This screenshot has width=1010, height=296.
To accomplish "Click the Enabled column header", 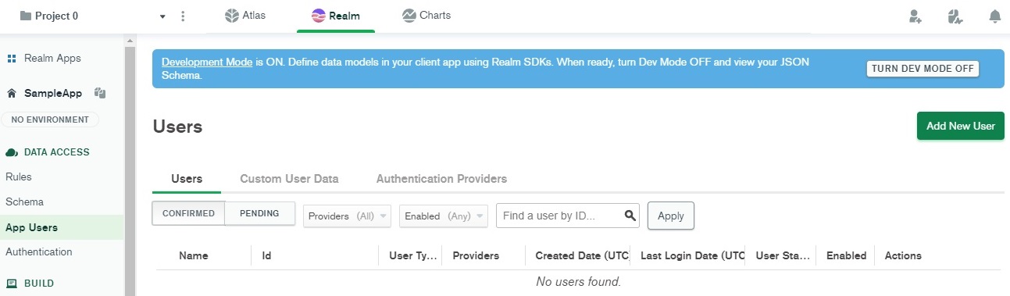I will pos(846,255).
